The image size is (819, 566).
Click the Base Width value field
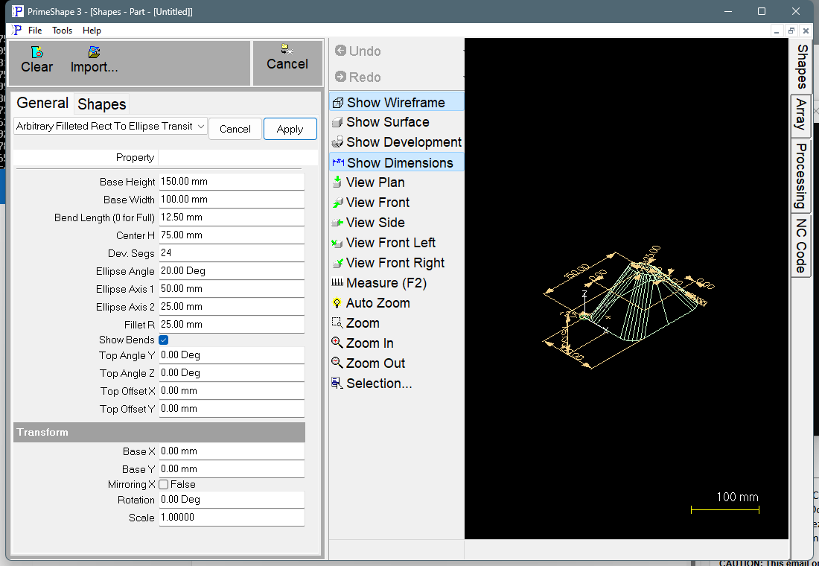pos(232,200)
